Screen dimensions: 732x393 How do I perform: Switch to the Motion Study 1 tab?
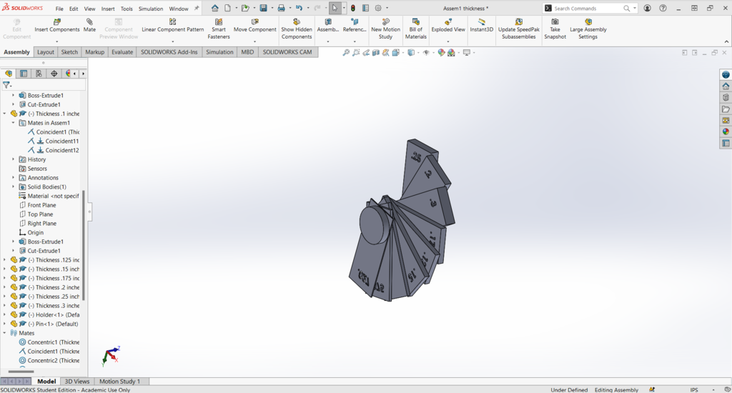(119, 382)
